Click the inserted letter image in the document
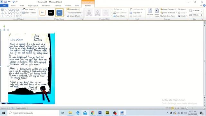This screenshot has width=206, height=116. coord(32,69)
